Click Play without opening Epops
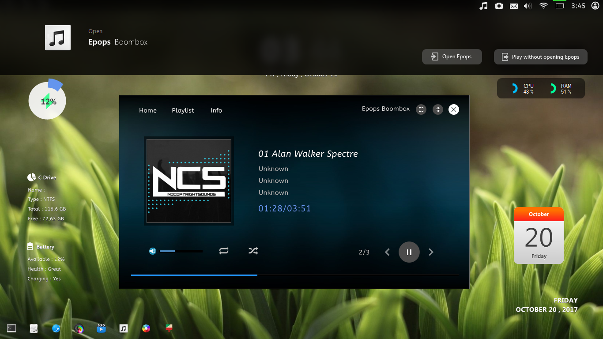Viewport: 603px width, 339px height. [540, 57]
